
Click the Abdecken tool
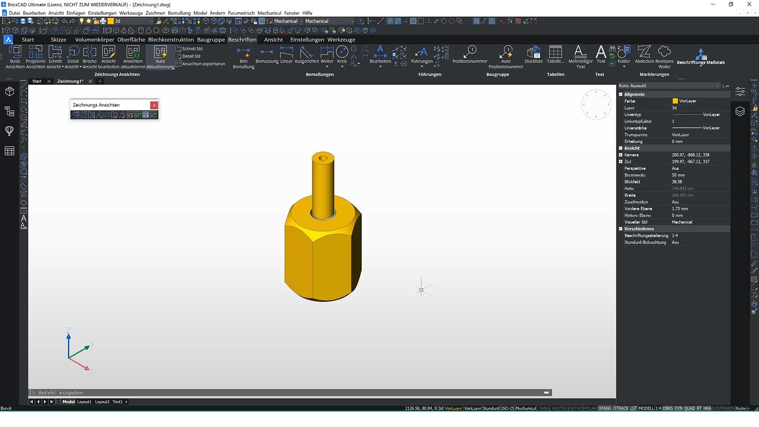pyautogui.click(x=644, y=55)
